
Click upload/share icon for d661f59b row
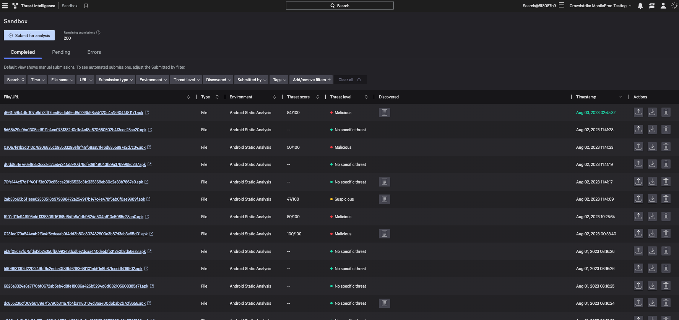tap(638, 112)
